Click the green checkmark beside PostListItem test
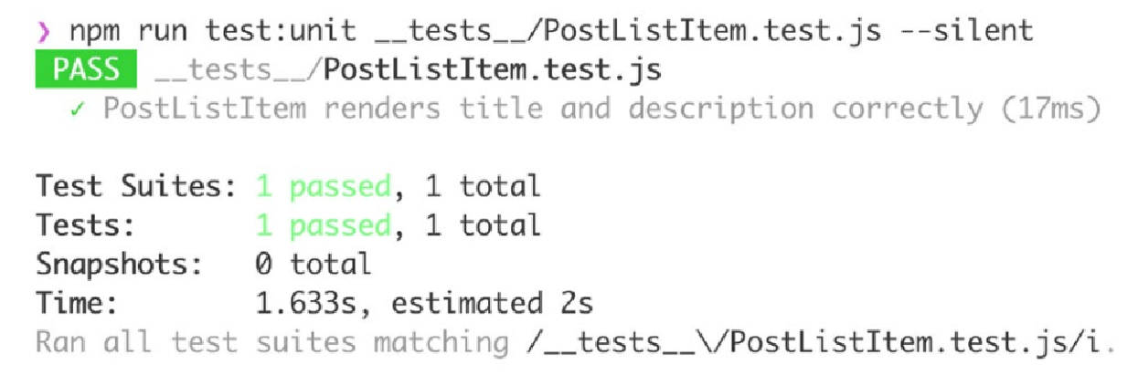The image size is (1138, 375). [78, 110]
